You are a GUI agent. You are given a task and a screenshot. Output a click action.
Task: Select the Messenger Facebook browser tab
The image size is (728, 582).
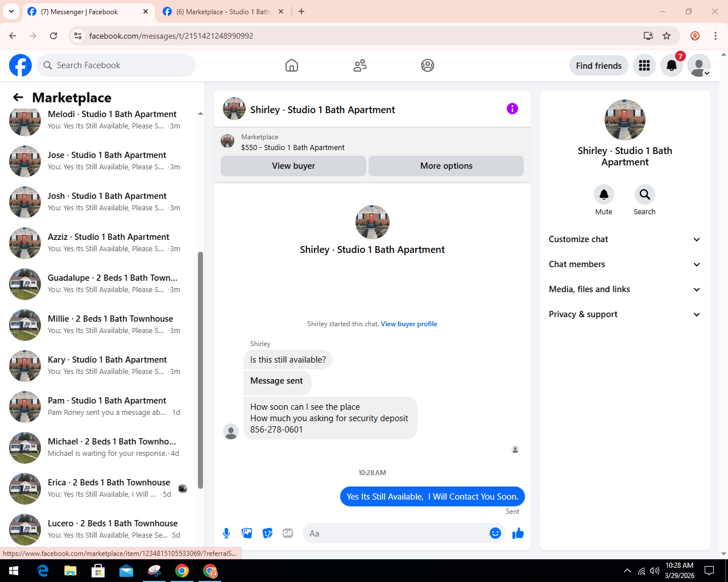pos(85,11)
